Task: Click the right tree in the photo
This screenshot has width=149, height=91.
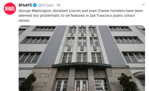Action: coord(127,82)
